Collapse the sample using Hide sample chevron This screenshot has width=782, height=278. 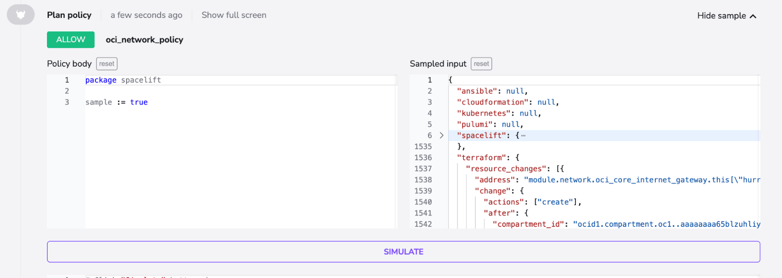[x=753, y=16]
